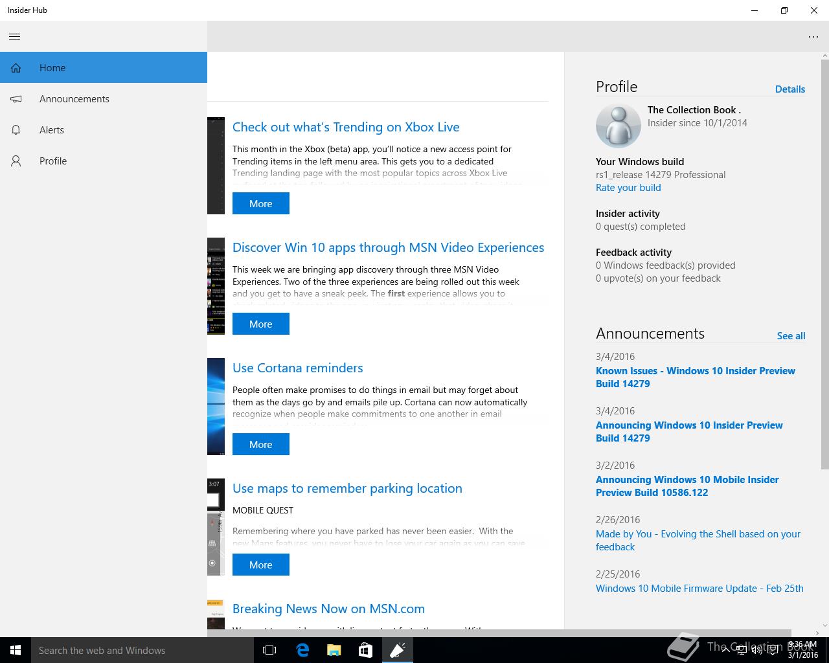Open Alerts in the sidebar
The width and height of the screenshot is (829, 663).
pos(104,129)
